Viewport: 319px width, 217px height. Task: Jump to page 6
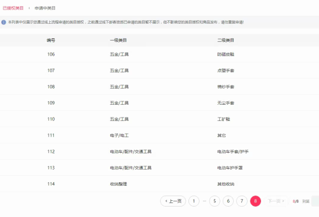229,201
